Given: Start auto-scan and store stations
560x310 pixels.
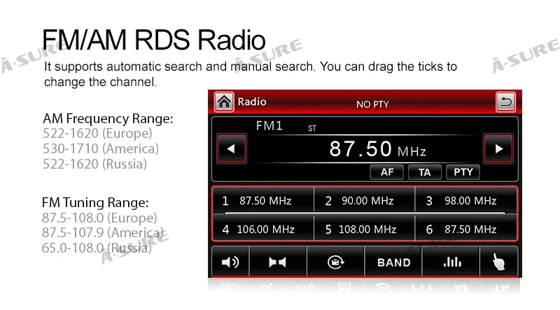Looking at the screenshot, I should (336, 262).
